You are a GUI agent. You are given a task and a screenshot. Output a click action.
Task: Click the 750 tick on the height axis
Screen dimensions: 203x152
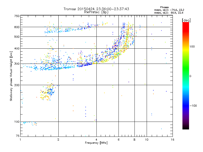coord(17,16)
